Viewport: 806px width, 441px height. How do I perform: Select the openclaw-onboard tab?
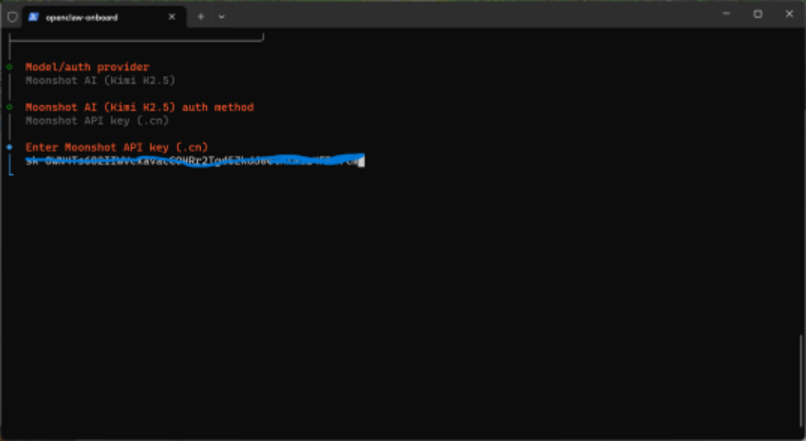pos(90,16)
